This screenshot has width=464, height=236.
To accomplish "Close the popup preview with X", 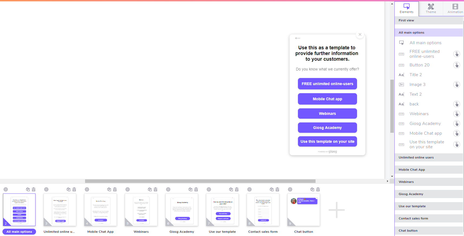I will point(360,34).
